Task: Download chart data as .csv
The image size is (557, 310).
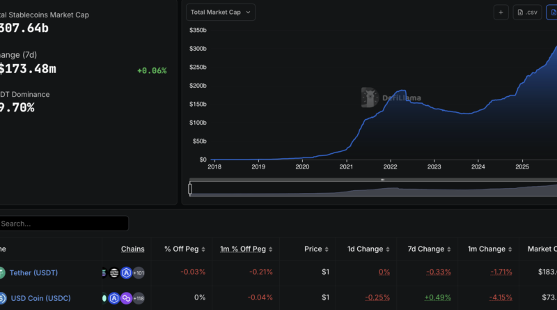Action: click(x=527, y=12)
